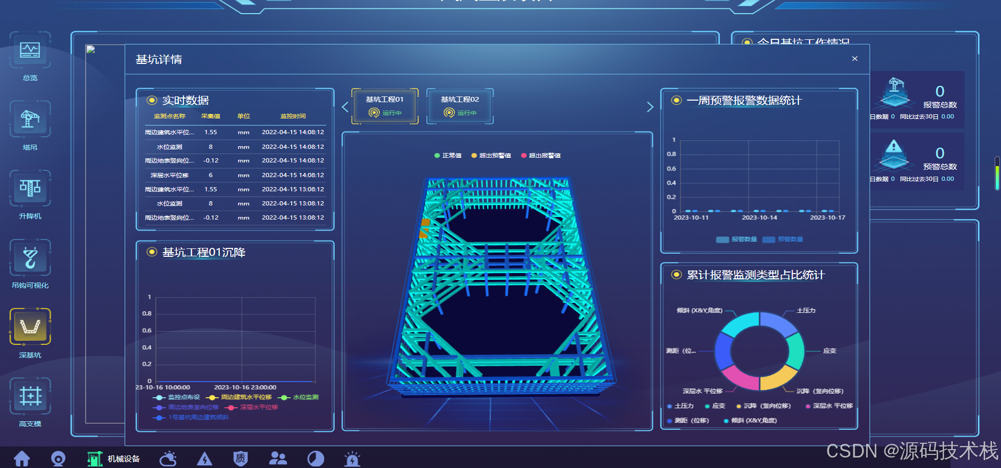Toggle the 周边地表竖向位移 legend series
1001x468 pixels.
(x=186, y=407)
